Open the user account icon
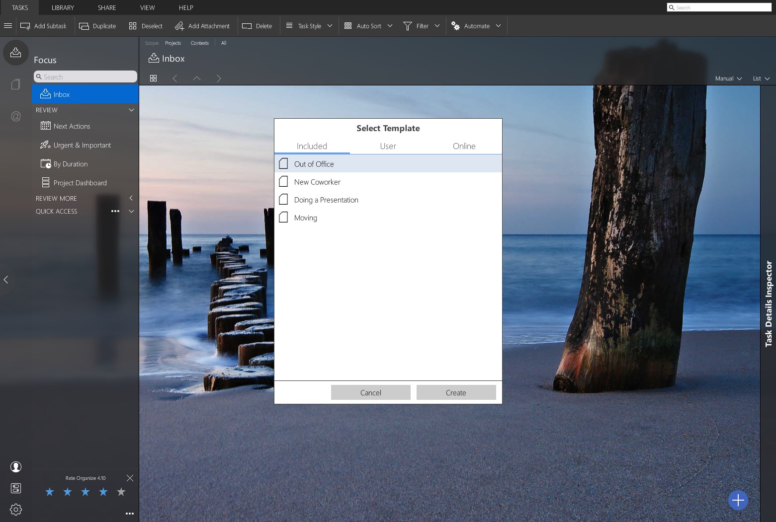 coord(16,467)
